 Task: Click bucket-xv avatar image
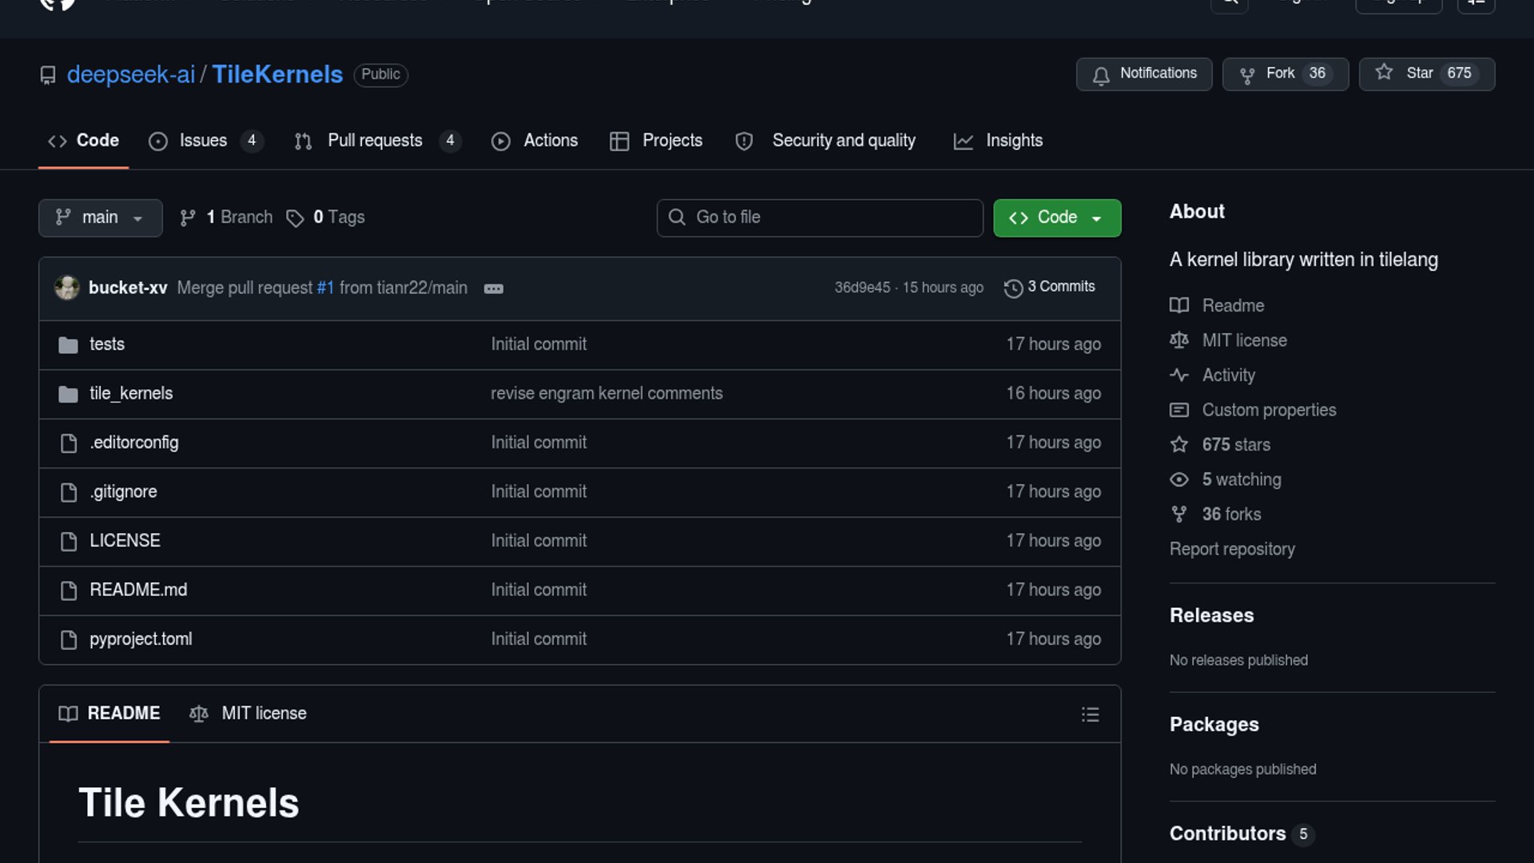click(67, 288)
